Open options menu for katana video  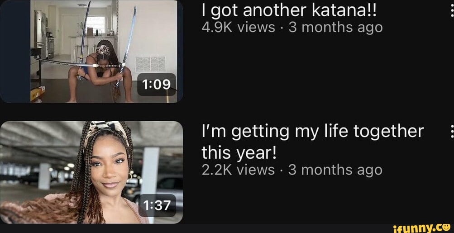click(x=452, y=10)
